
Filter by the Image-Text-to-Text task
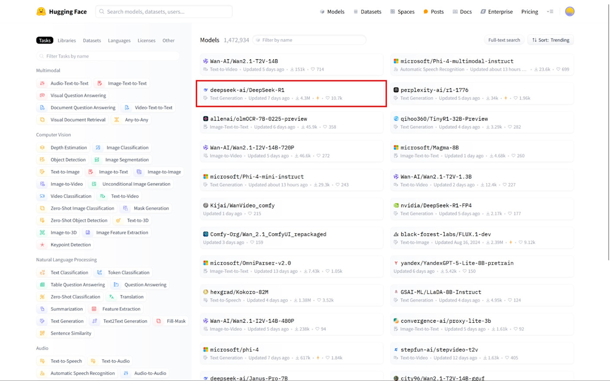tap(122, 84)
